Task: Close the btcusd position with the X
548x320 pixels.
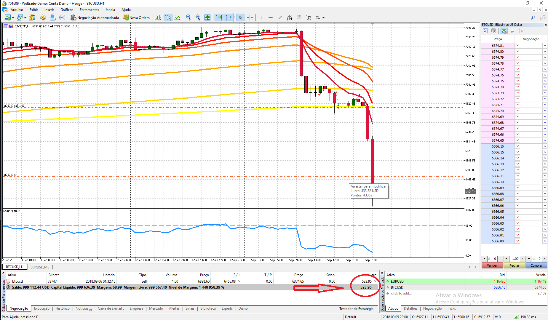Action: point(375,281)
